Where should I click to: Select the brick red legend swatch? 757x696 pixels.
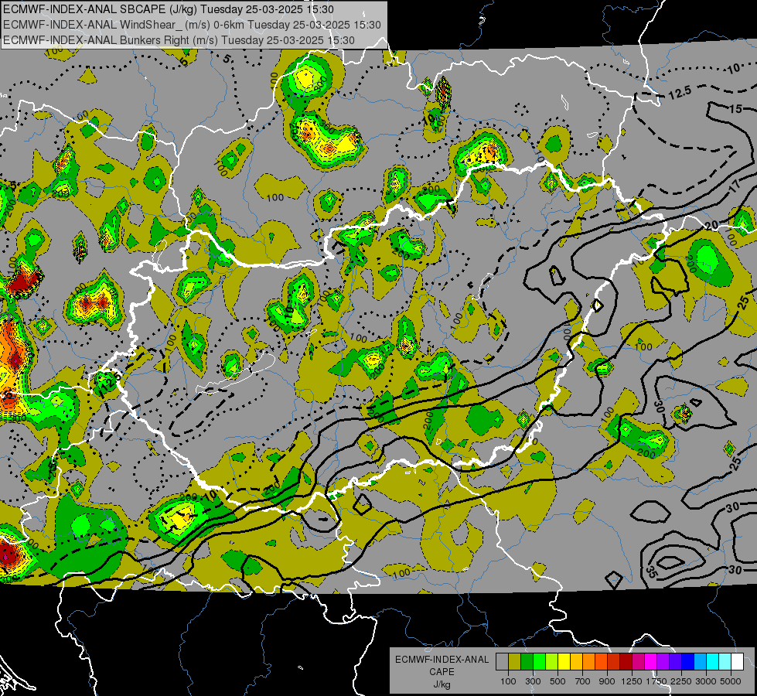[614, 662]
